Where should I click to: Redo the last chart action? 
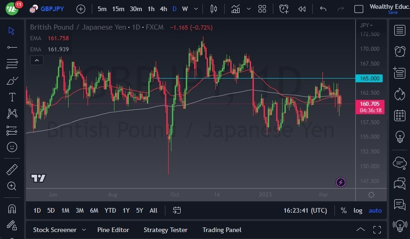click(341, 9)
